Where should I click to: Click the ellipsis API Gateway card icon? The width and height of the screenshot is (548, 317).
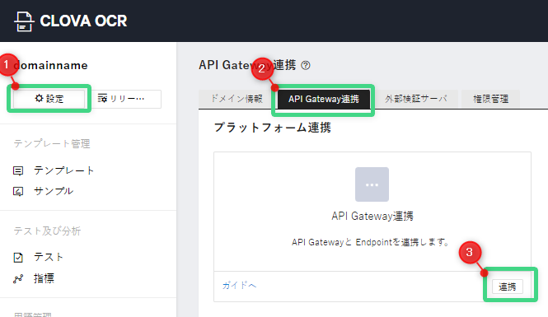[x=372, y=184]
